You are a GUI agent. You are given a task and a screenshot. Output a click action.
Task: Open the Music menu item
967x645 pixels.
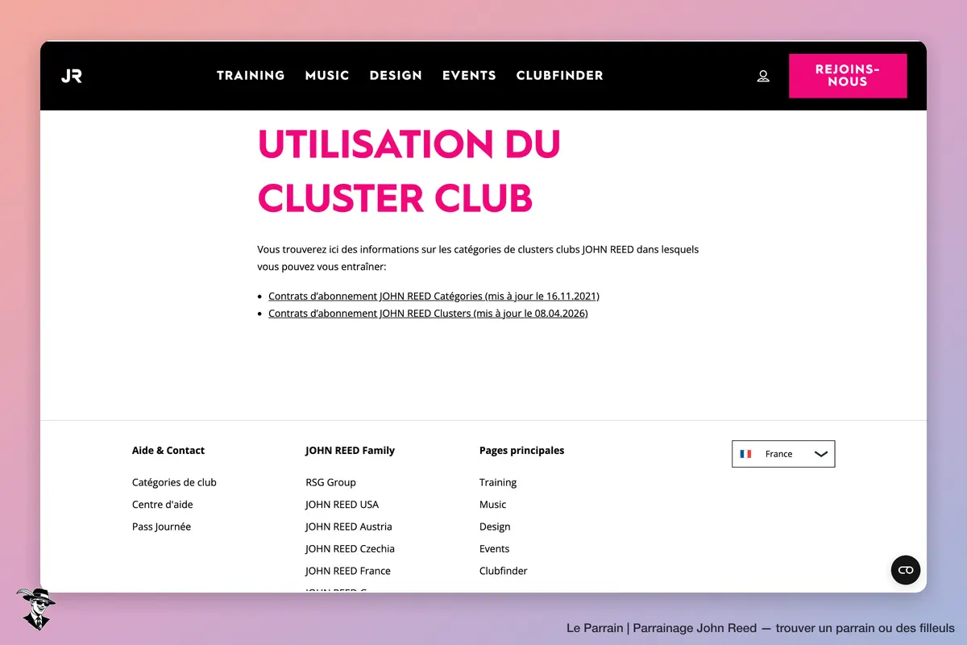coord(327,76)
